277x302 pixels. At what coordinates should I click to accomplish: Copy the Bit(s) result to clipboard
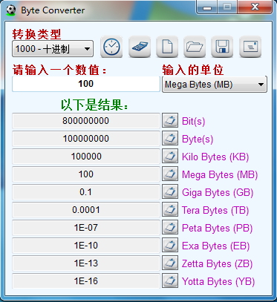click(x=170, y=120)
